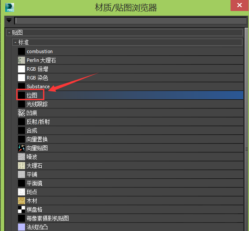The width and height of the screenshot is (249, 231).
Task: Click the 凹痕 noise thumbnail icon
Action: (22, 113)
